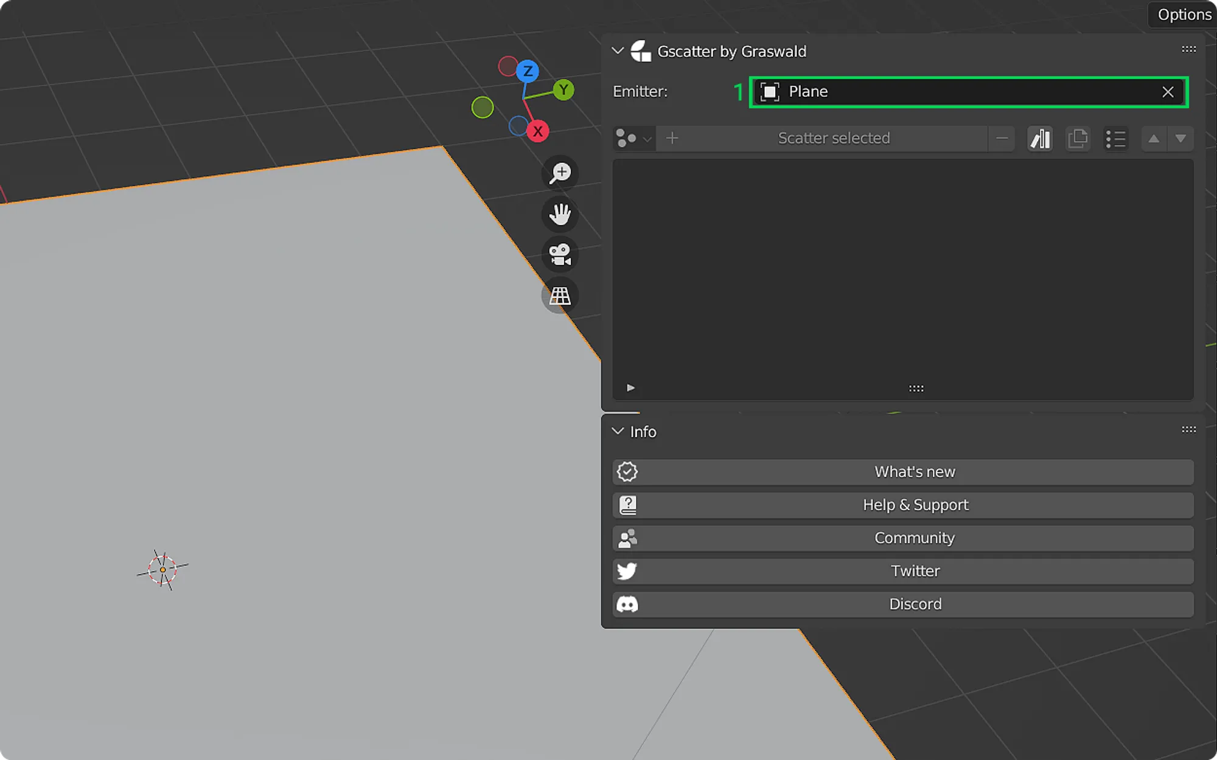Open the scatter type dropdown with dots icon
This screenshot has height=760, width=1217.
(x=633, y=139)
